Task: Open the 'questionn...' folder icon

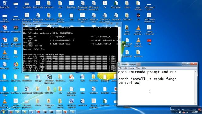Action: [138, 54]
